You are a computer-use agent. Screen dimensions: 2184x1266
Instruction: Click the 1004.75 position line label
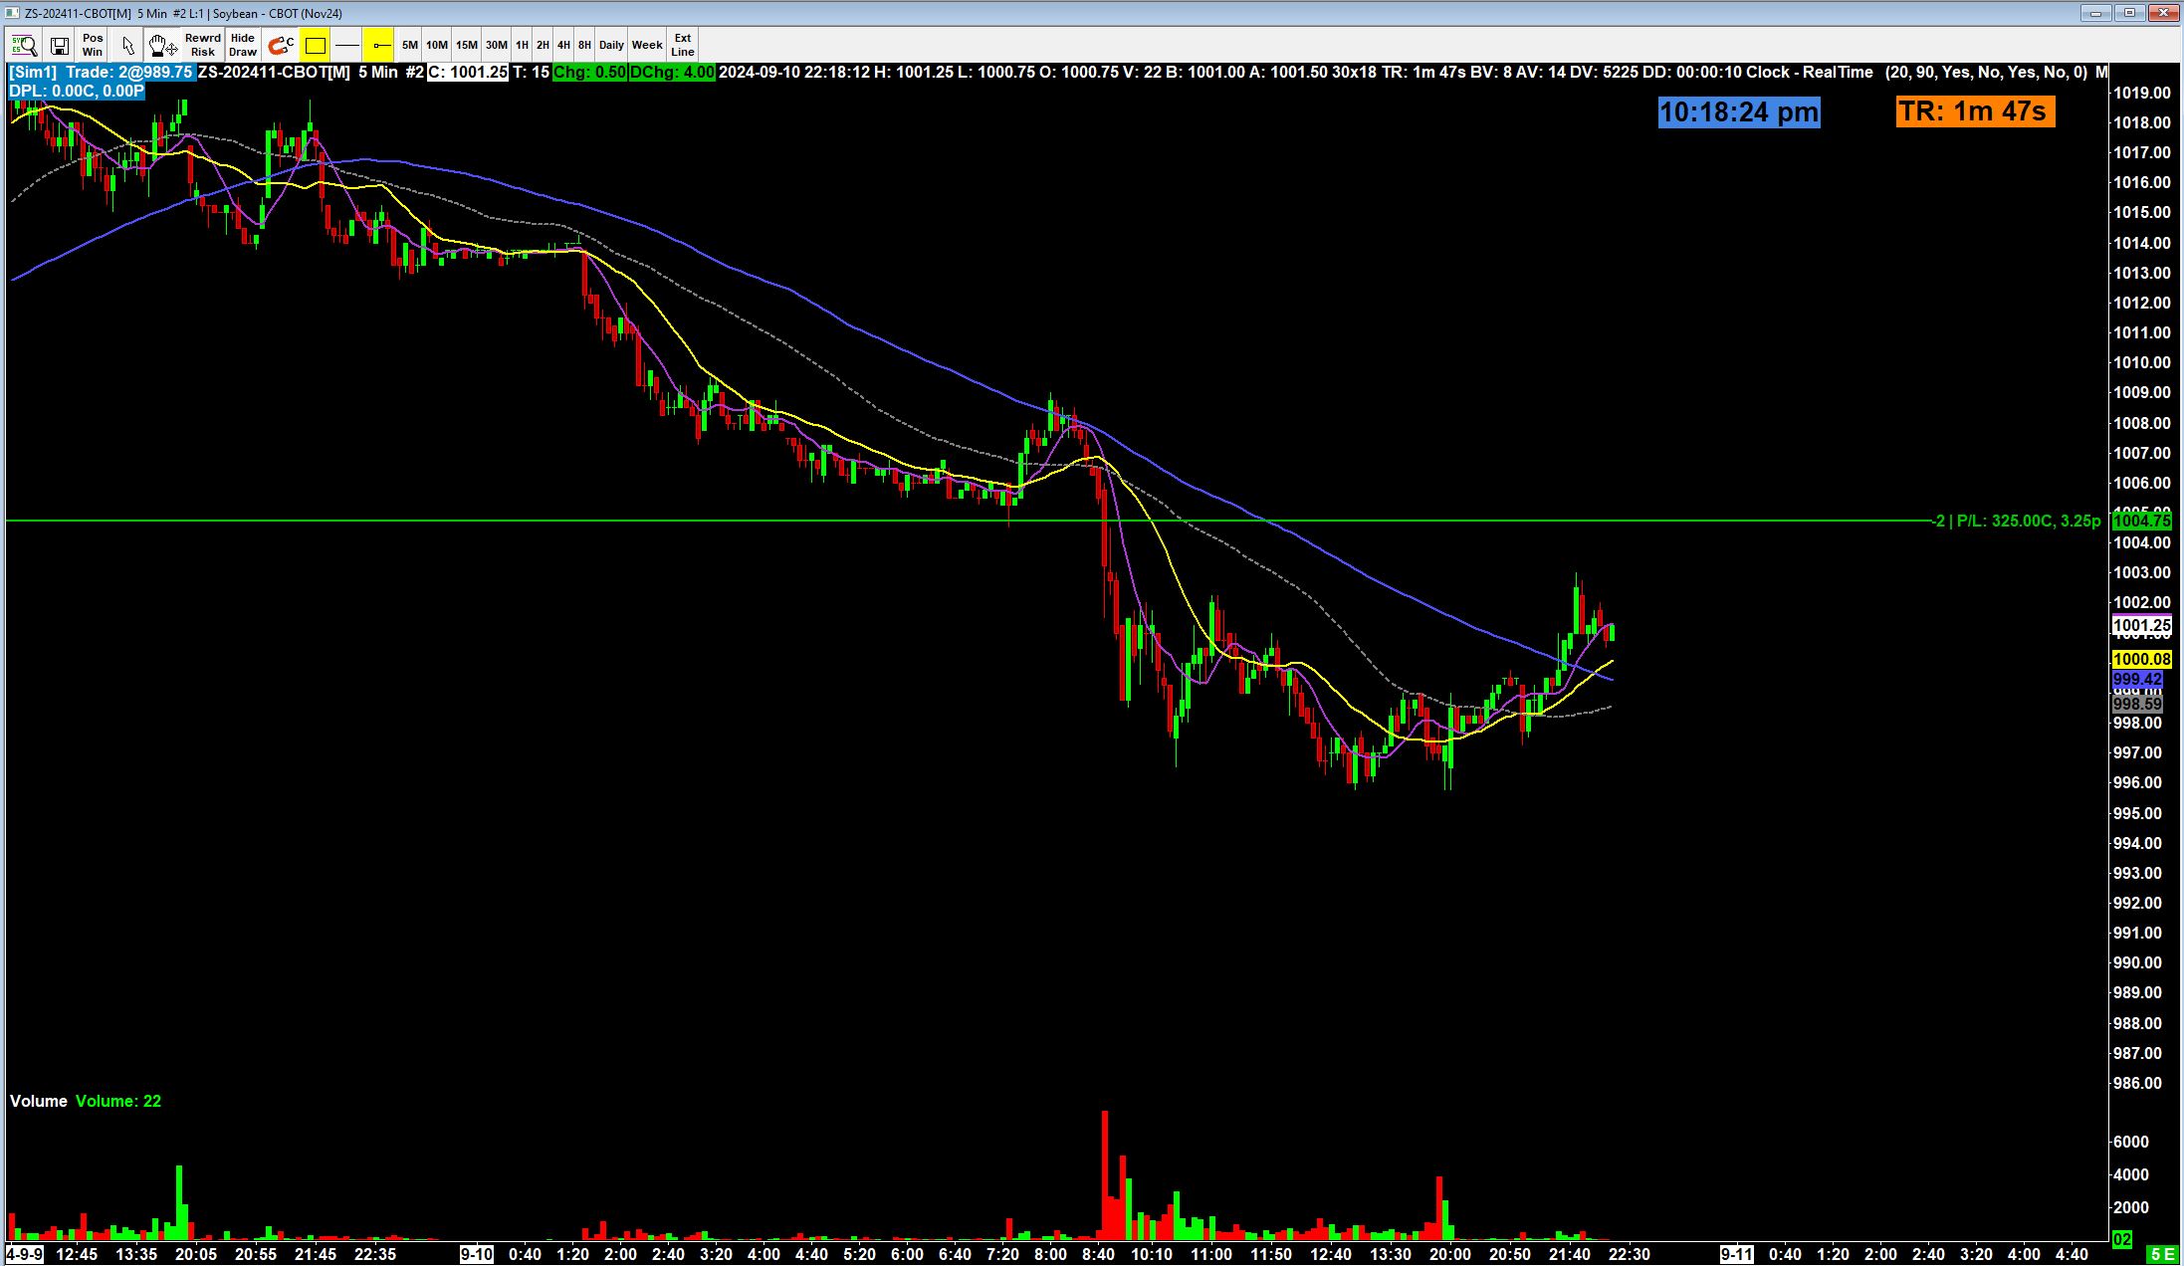point(2141,521)
